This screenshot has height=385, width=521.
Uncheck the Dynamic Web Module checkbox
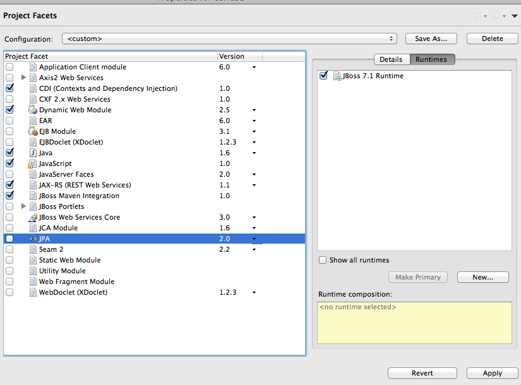coord(9,110)
